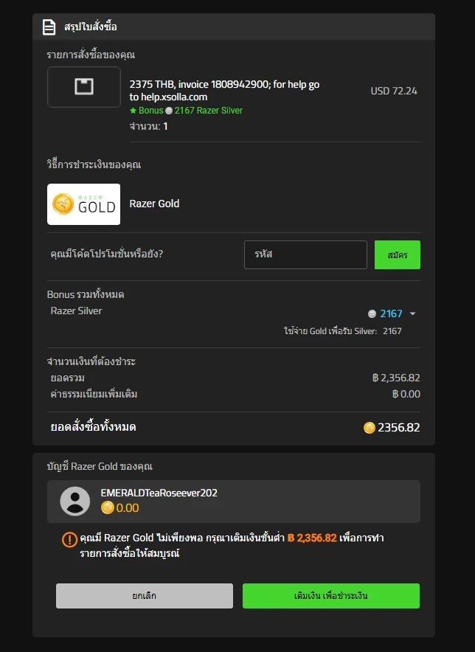Click the order summary document icon
Viewport: 475px width, 652px height.
click(x=49, y=27)
